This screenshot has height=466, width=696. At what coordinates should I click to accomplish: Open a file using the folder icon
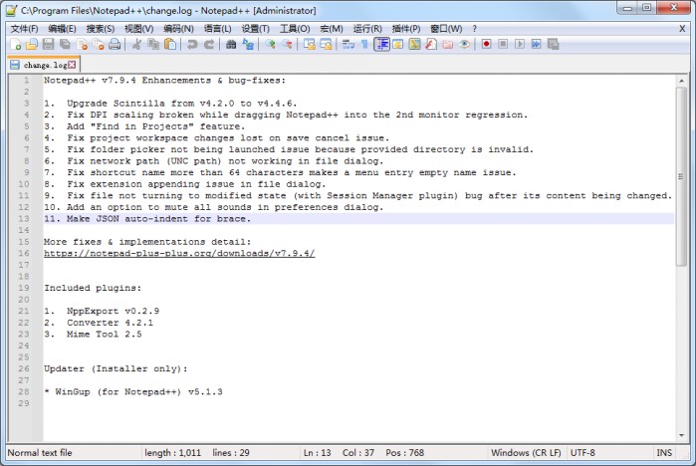[x=32, y=45]
